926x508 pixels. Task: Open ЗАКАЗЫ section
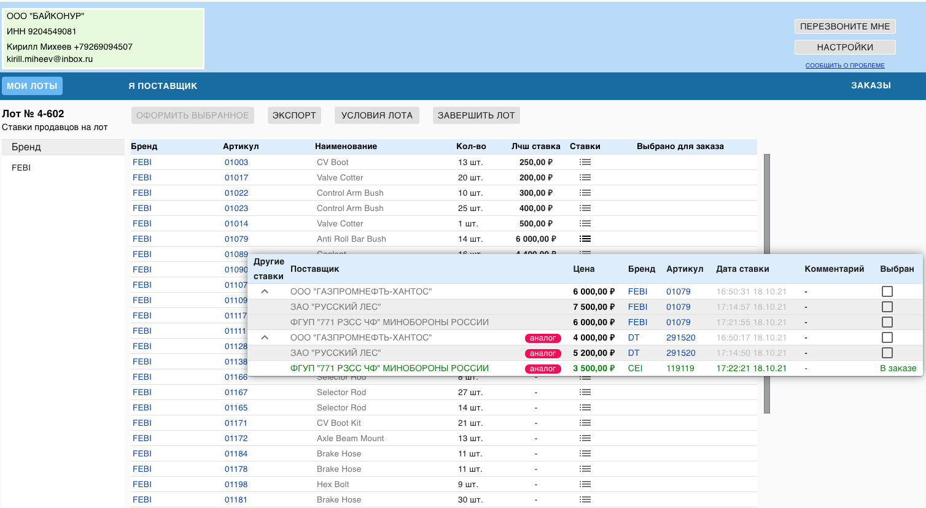pyautogui.click(x=871, y=85)
